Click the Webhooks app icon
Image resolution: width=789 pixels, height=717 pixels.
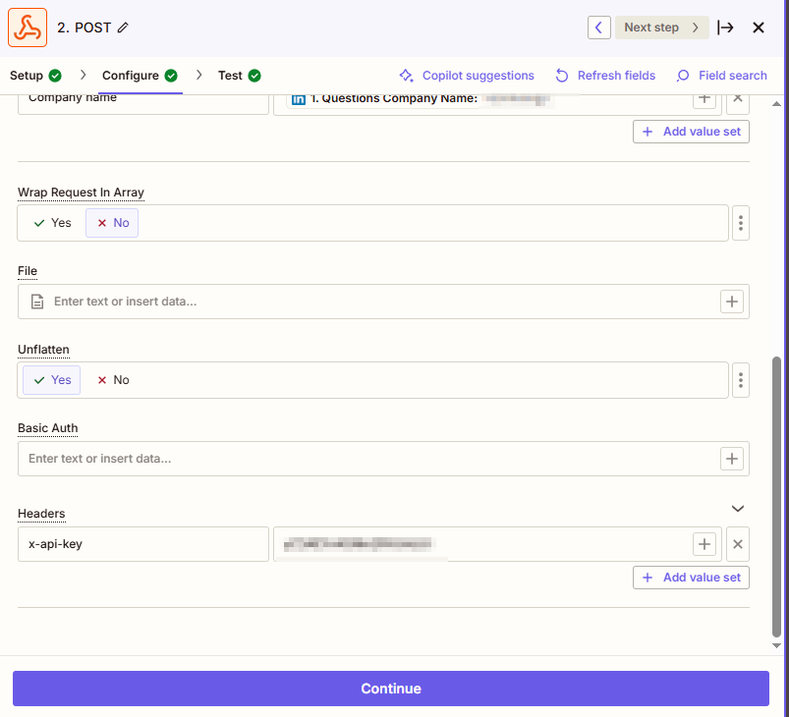pyautogui.click(x=28, y=28)
